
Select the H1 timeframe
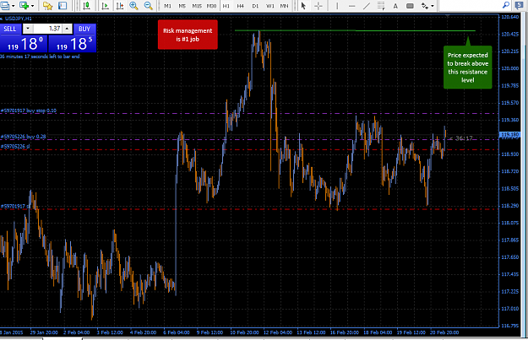pos(226,6)
